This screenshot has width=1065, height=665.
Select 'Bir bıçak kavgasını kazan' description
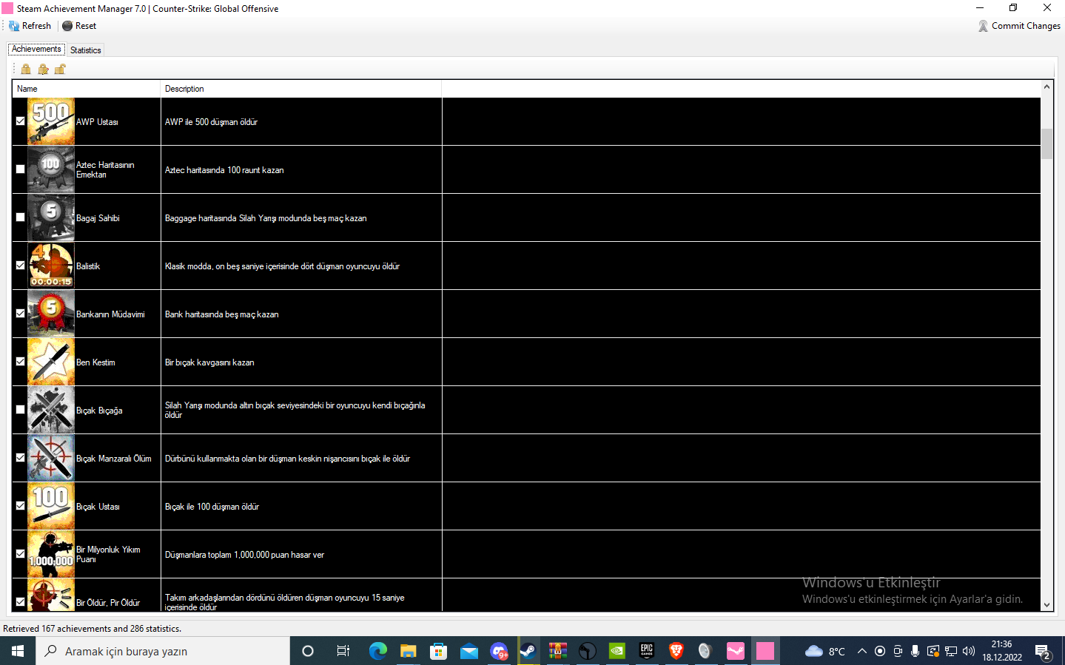point(209,362)
